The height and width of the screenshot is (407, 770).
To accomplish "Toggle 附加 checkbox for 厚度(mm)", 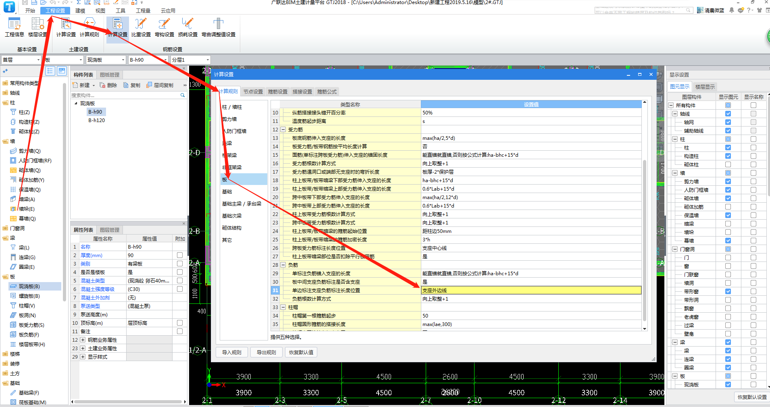I will click(180, 255).
